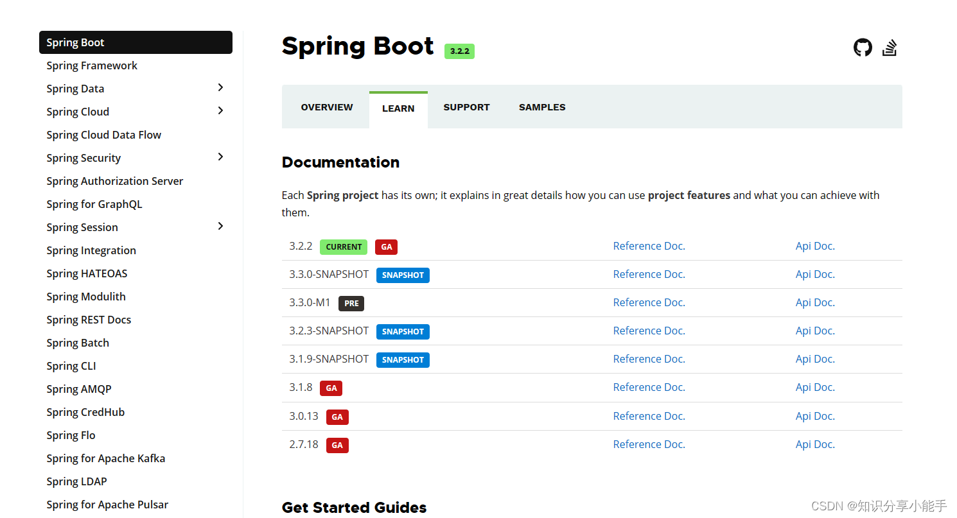957x518 pixels.
Task: Switch to the SAMPLES tab
Action: pyautogui.click(x=542, y=107)
